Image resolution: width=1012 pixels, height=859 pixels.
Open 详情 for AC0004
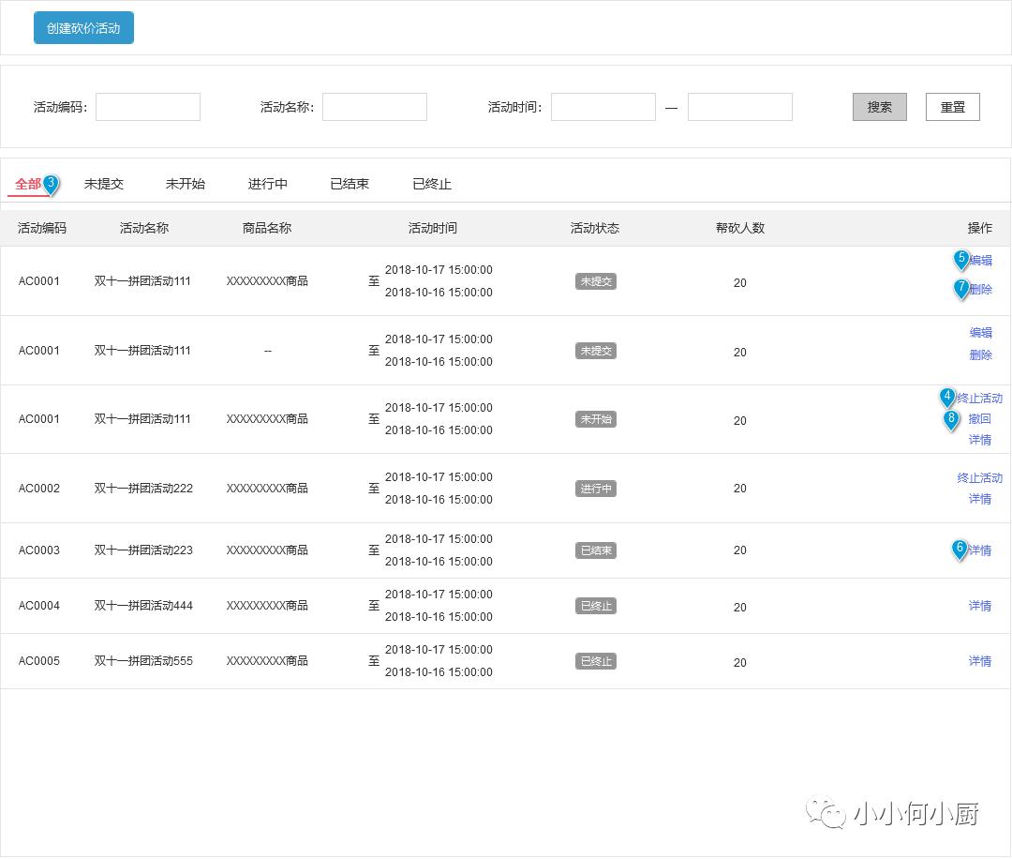(x=980, y=606)
